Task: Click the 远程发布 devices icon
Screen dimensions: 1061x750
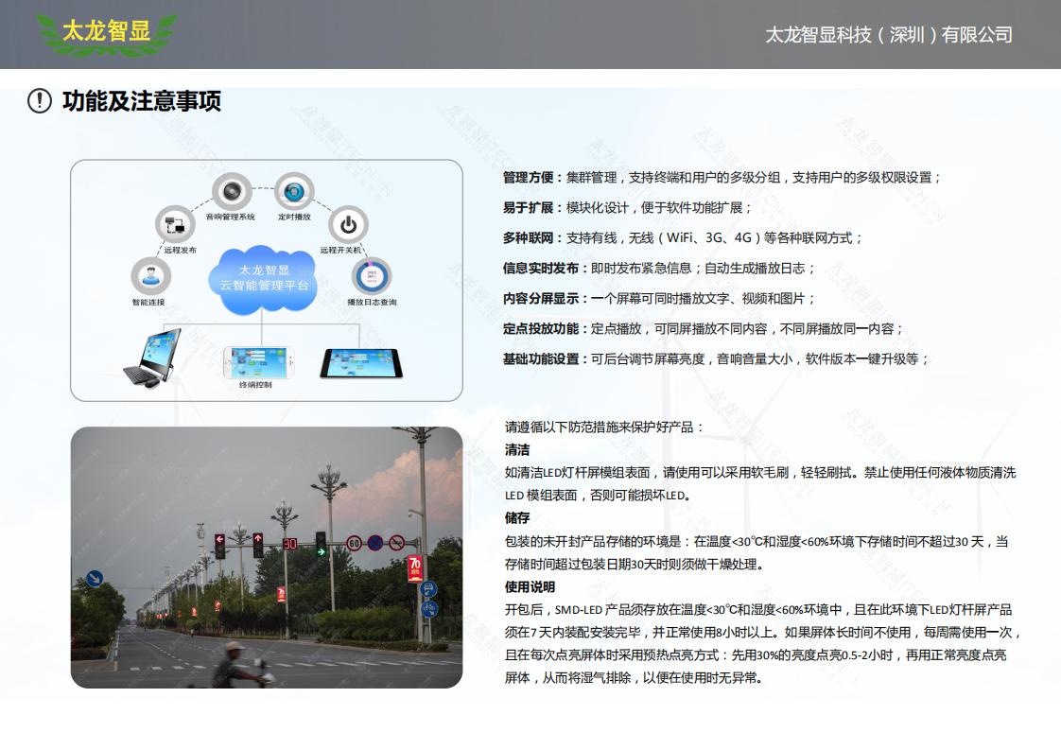Action: tap(175, 225)
